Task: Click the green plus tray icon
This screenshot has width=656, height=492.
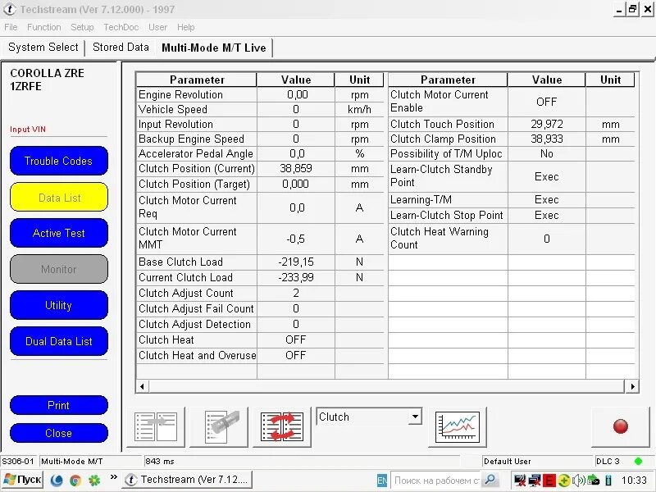Action: coord(563,481)
